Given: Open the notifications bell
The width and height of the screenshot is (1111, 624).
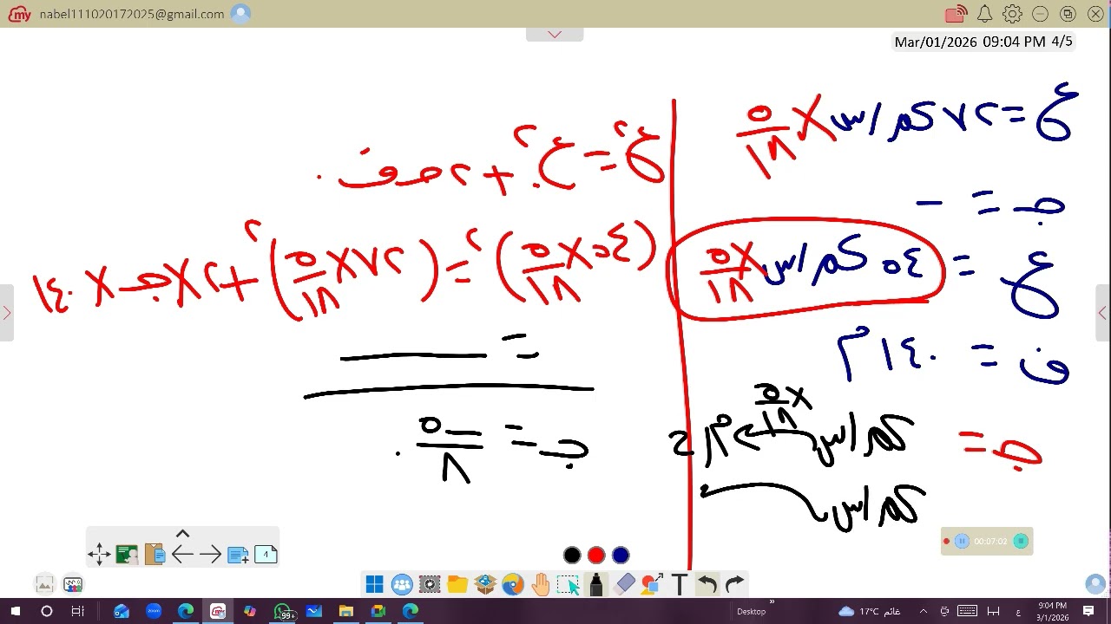Looking at the screenshot, I should [984, 14].
